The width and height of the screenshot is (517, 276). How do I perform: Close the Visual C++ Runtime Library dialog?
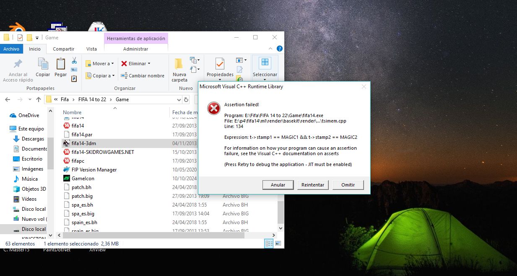[364, 87]
